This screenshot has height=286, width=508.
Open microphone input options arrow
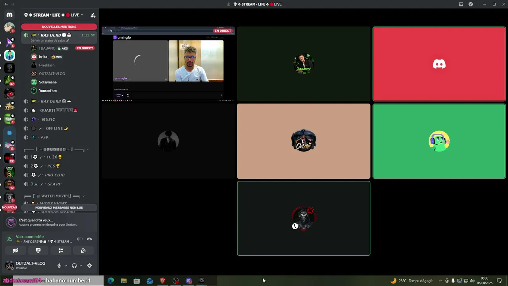(x=65, y=266)
